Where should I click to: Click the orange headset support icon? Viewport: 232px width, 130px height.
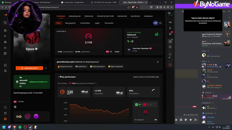[170, 65]
